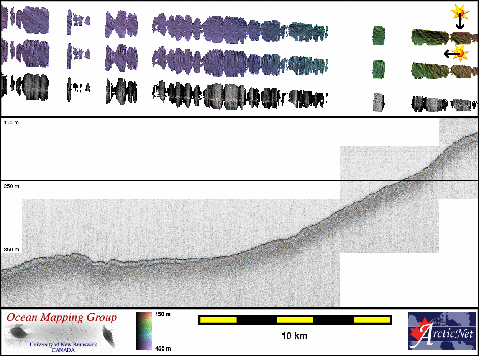
Task: Click the sun icon with downward arrow
Action: pyautogui.click(x=459, y=13)
